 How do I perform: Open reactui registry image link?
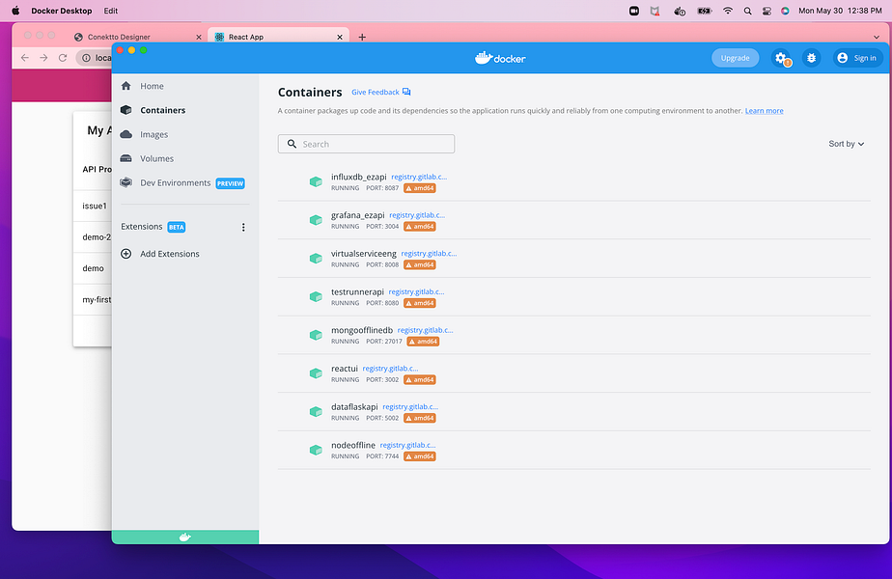pos(390,369)
